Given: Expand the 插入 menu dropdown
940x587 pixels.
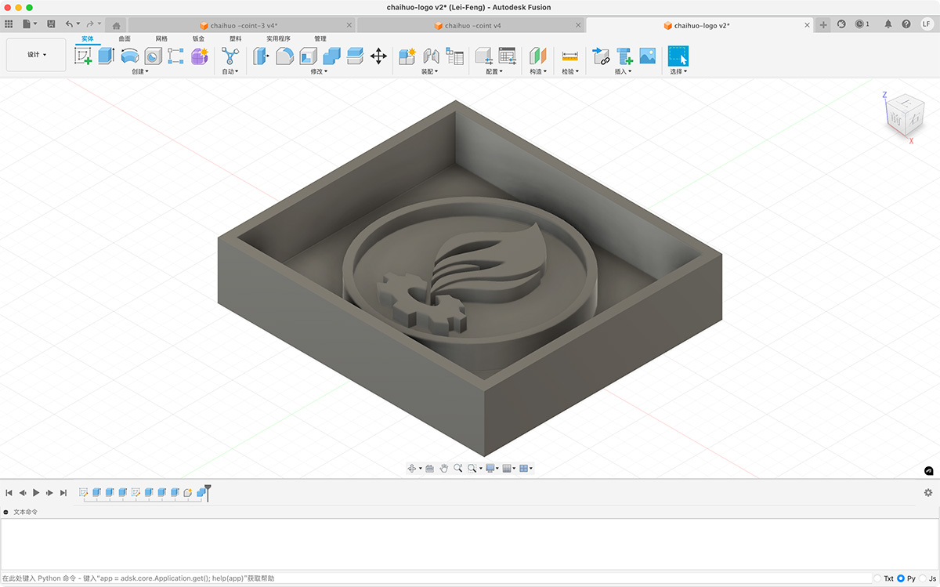Looking at the screenshot, I should pyautogui.click(x=624, y=71).
